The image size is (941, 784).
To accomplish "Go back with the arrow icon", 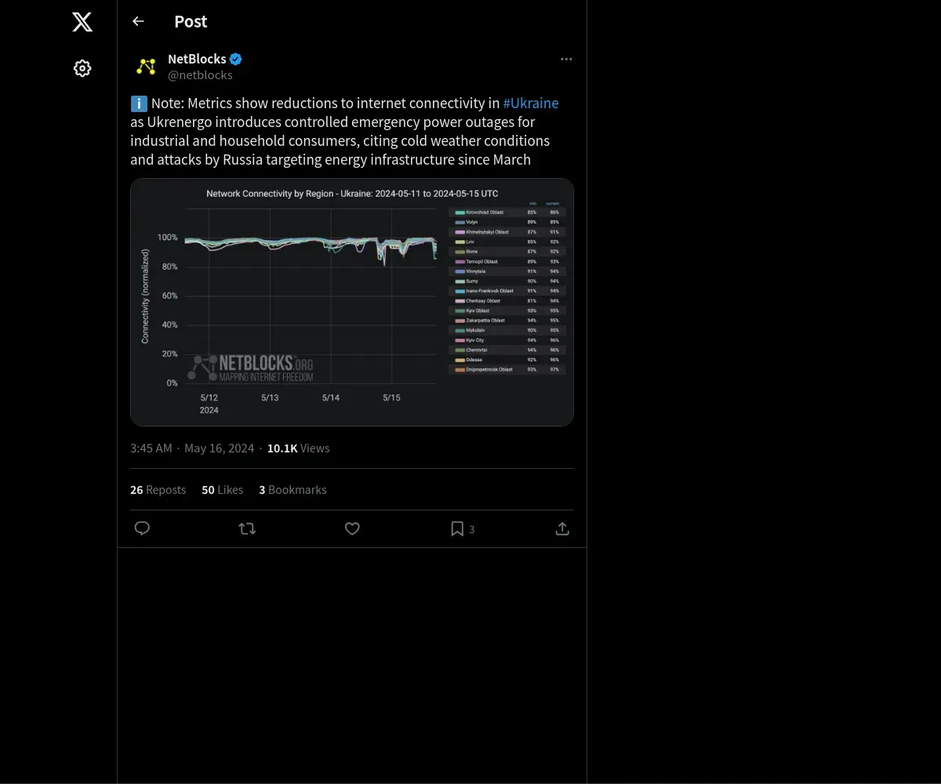I will point(138,21).
